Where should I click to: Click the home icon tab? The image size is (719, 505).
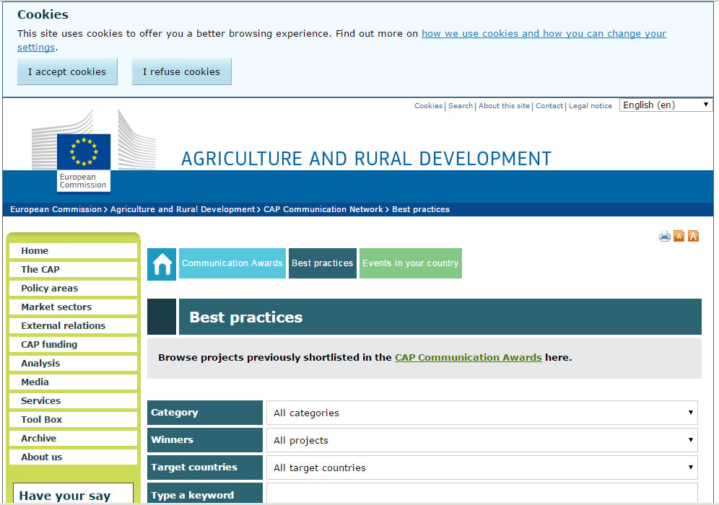click(162, 263)
